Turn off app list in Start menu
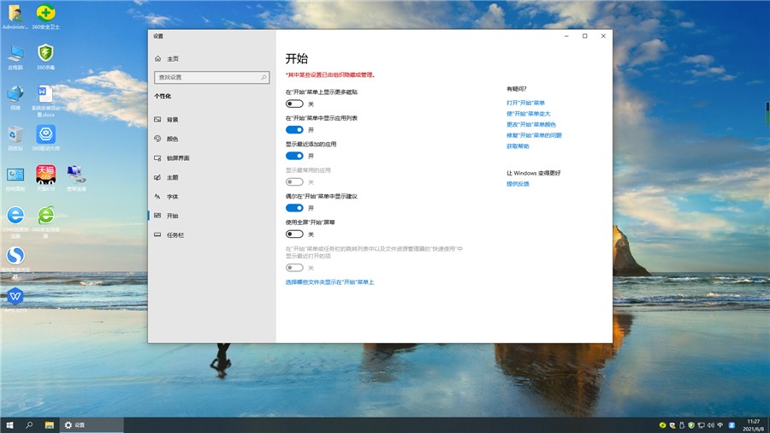770x433 pixels. 294,129
